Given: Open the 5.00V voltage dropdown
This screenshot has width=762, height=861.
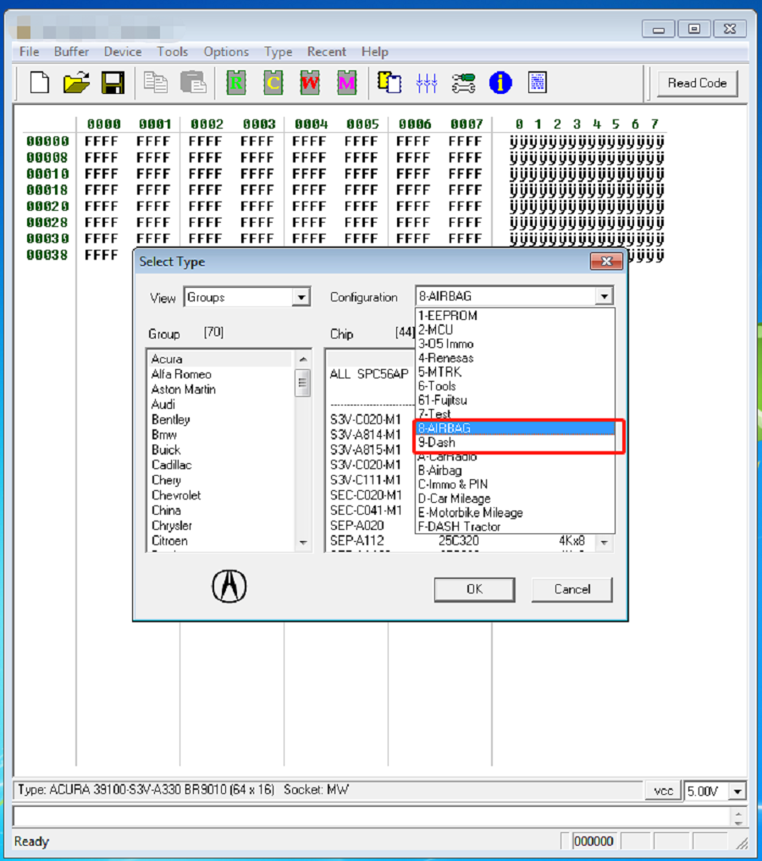Looking at the screenshot, I should [737, 792].
